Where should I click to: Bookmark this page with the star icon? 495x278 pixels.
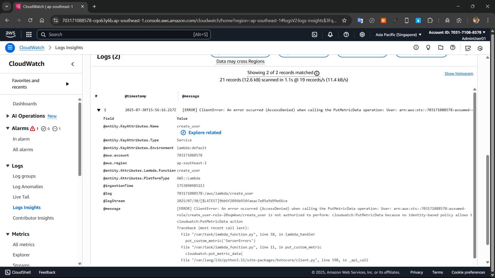coord(344,21)
